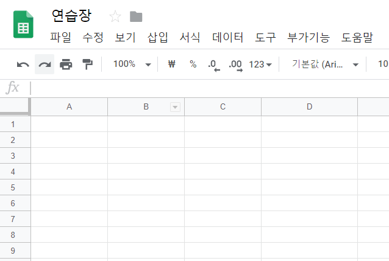Screen dimensions: 389x261
Task: Click the 연습장 document title
Action: pos(71,16)
